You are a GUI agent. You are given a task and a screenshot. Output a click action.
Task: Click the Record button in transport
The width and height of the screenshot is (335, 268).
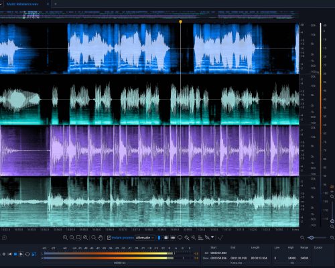(x=4, y=254)
